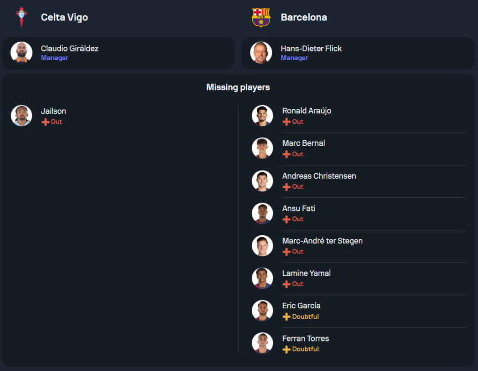
Task: Click Marc Bernal's avatar image
Action: [x=262, y=148]
